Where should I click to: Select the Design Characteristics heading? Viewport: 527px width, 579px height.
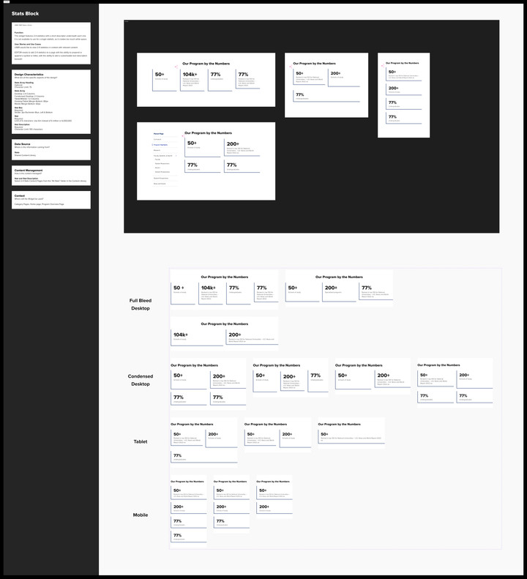pyautogui.click(x=29, y=75)
